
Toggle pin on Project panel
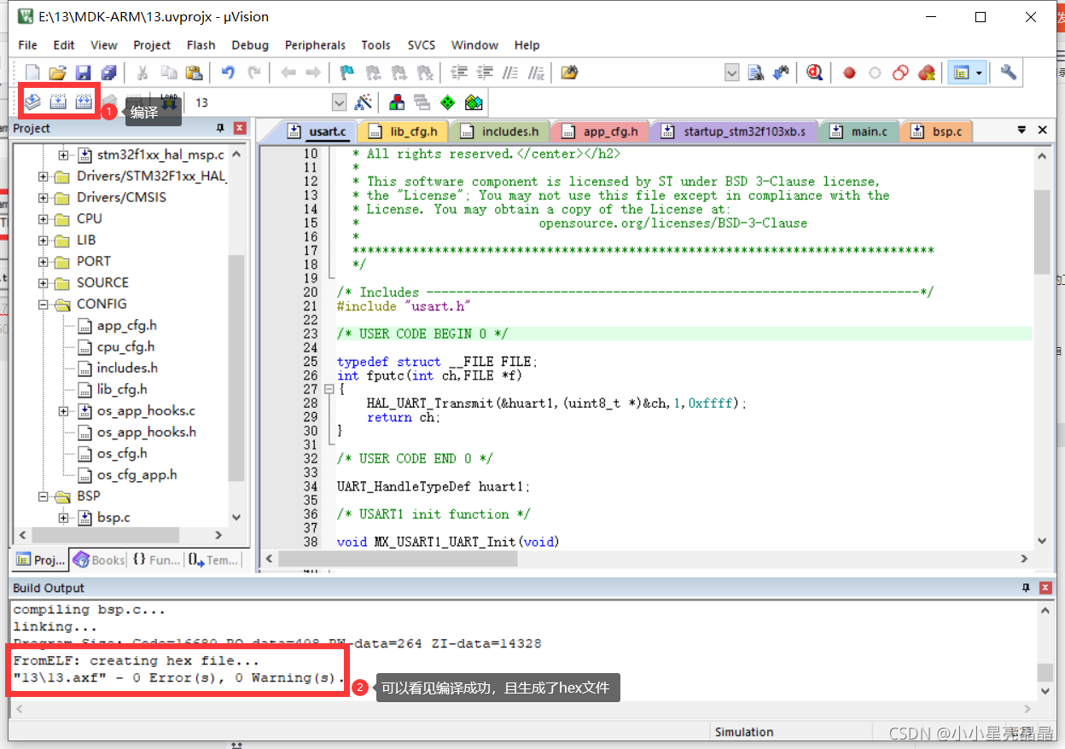(220, 129)
